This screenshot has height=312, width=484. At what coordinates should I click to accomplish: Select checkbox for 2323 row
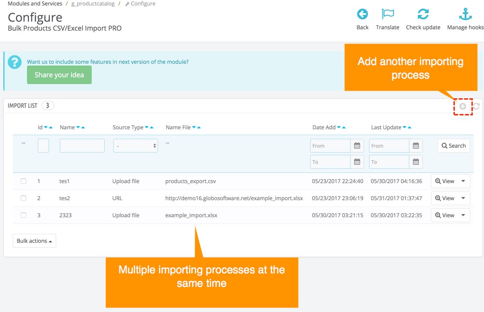(23, 215)
